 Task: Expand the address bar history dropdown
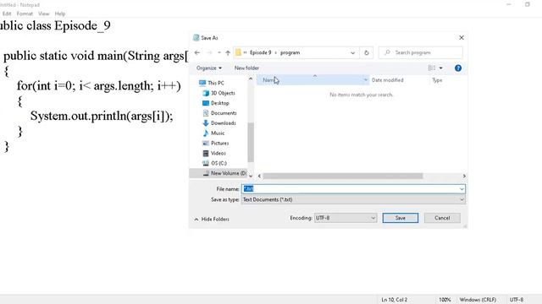pyautogui.click(x=352, y=52)
